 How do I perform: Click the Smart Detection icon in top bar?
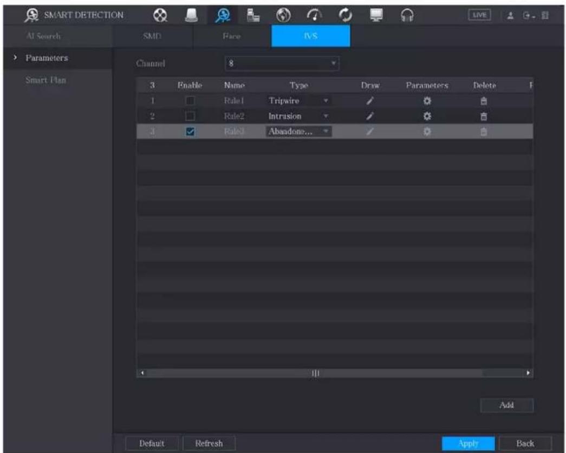(x=223, y=15)
